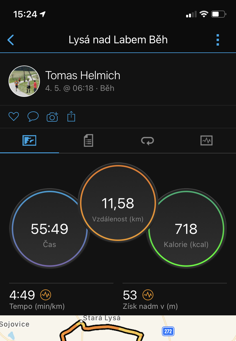Tap the 11,58 distance circle

click(118, 203)
